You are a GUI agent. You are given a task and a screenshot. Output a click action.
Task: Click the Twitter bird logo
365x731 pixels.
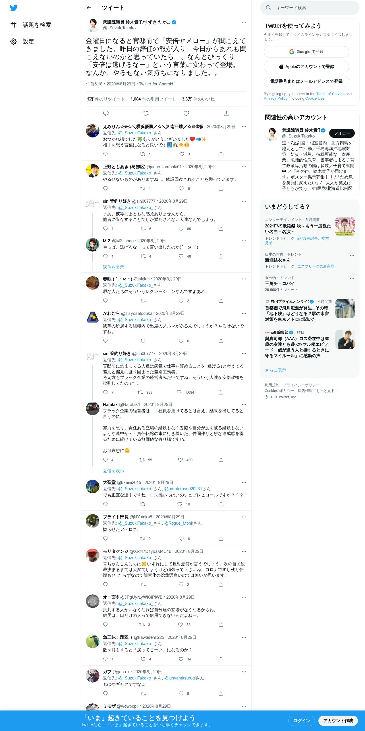(x=14, y=8)
